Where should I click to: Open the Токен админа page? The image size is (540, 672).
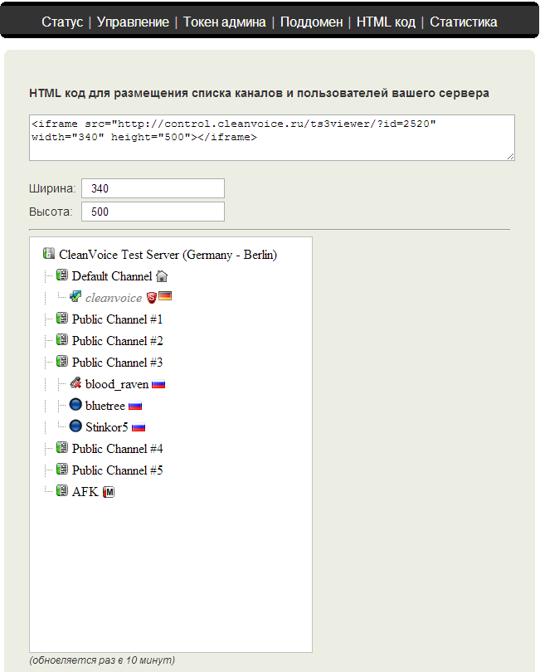224,22
